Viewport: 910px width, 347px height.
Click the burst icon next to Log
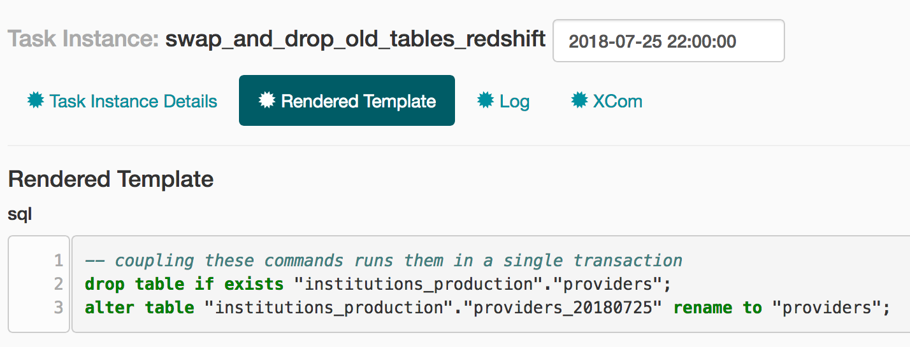click(x=486, y=100)
